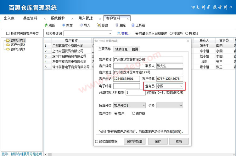
Task: Switch to 基础资料 tab
Action: 30,18
